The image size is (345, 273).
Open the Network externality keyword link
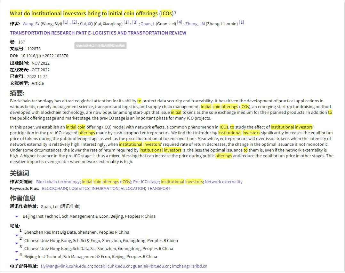click(x=223, y=182)
